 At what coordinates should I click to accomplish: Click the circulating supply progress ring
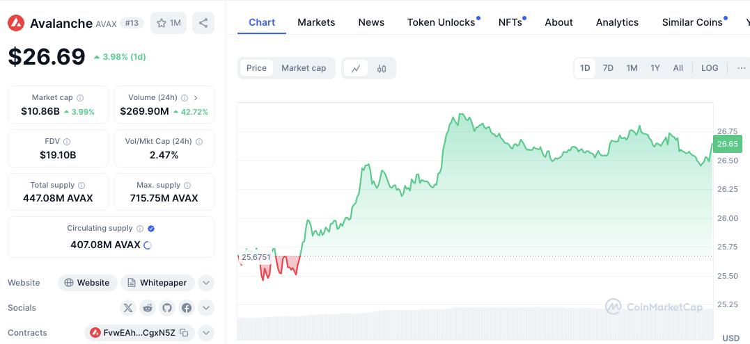click(148, 245)
